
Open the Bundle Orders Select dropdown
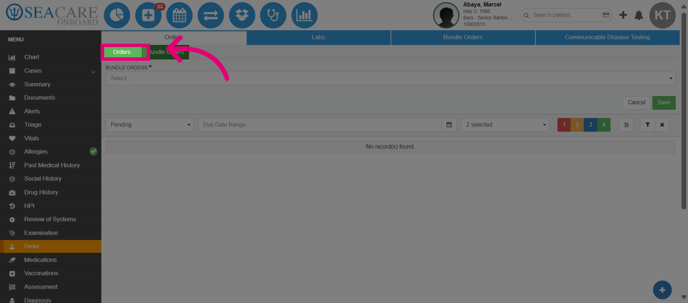pos(391,78)
